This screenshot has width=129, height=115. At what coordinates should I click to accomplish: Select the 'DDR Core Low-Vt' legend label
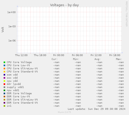pyautogui.click(x=18, y=97)
